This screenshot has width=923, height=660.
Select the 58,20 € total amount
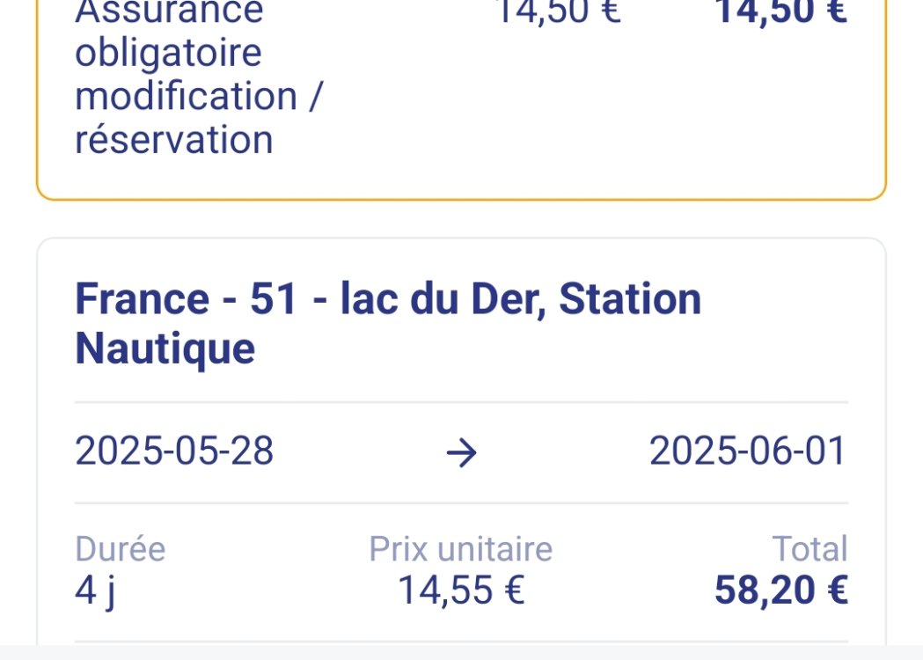tap(781, 590)
